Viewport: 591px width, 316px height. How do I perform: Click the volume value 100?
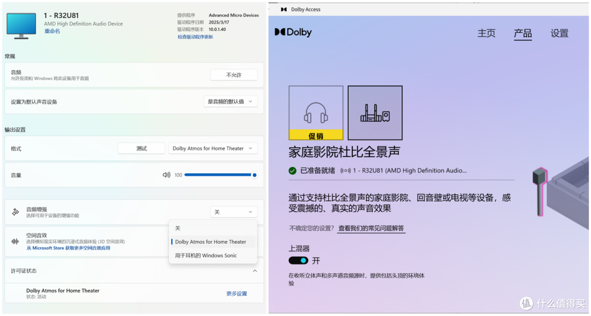[x=178, y=175]
